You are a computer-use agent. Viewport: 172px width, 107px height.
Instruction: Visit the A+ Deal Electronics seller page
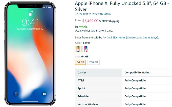tap(114, 37)
